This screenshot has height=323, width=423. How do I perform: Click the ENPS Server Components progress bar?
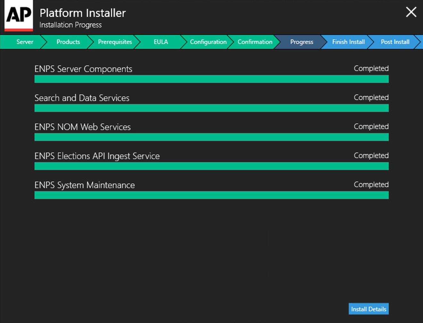click(x=212, y=79)
